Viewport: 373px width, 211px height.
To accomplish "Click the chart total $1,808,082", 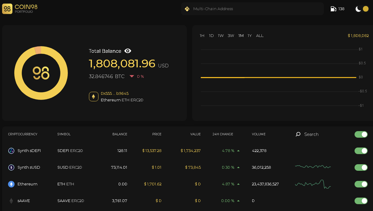I will tap(358, 36).
